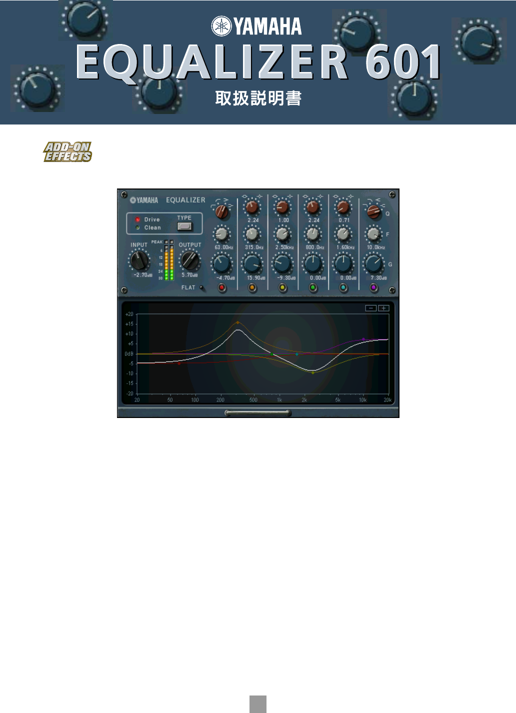The image size is (516, 713).
Task: Toggle the cyan band 5 enable button
Action: [343, 287]
